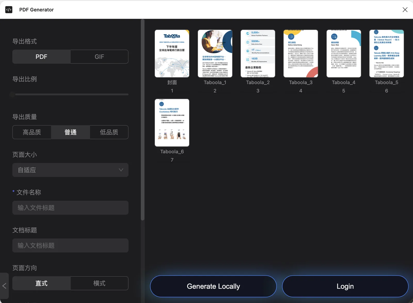Screen dimensions: 413x303
Task: Select the Taboola_2 page thumbnail
Action: 258,53
